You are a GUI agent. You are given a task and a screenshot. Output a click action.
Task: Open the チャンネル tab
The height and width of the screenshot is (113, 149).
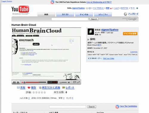pyautogui.click(x=84, y=14)
